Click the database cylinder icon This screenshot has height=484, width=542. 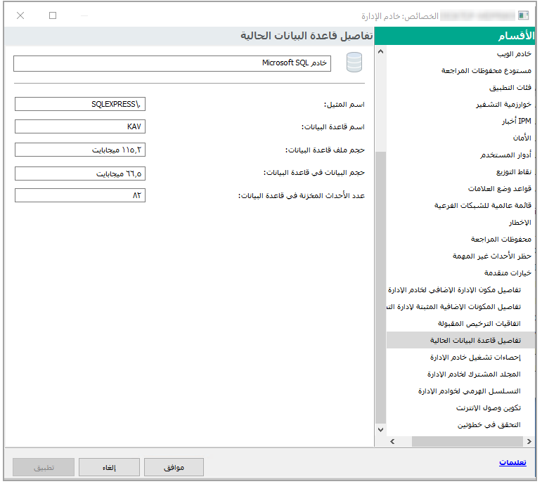[x=354, y=63]
